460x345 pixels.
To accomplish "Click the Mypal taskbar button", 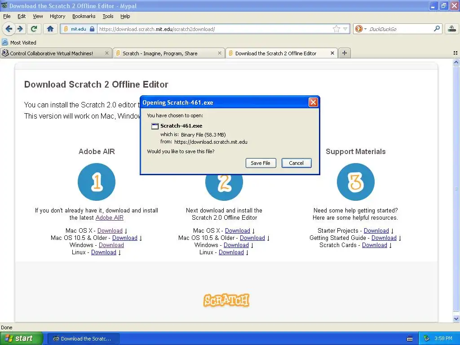I will click(83, 339).
